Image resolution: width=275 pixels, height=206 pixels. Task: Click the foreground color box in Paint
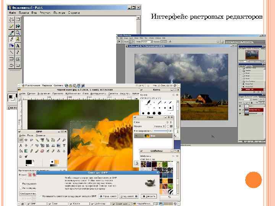tap(11, 97)
